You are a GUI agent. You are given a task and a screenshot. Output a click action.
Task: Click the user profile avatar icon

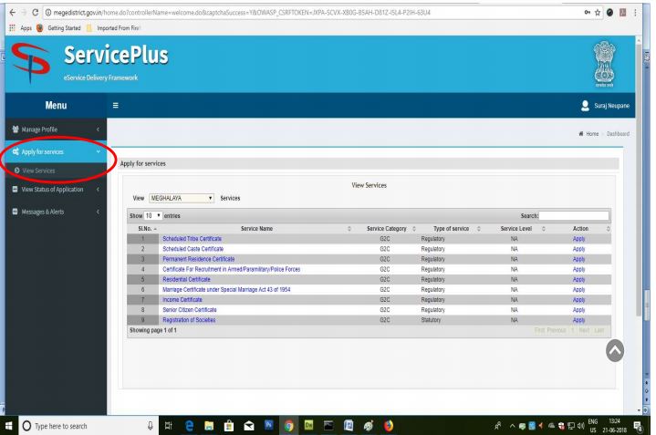pyautogui.click(x=571, y=105)
